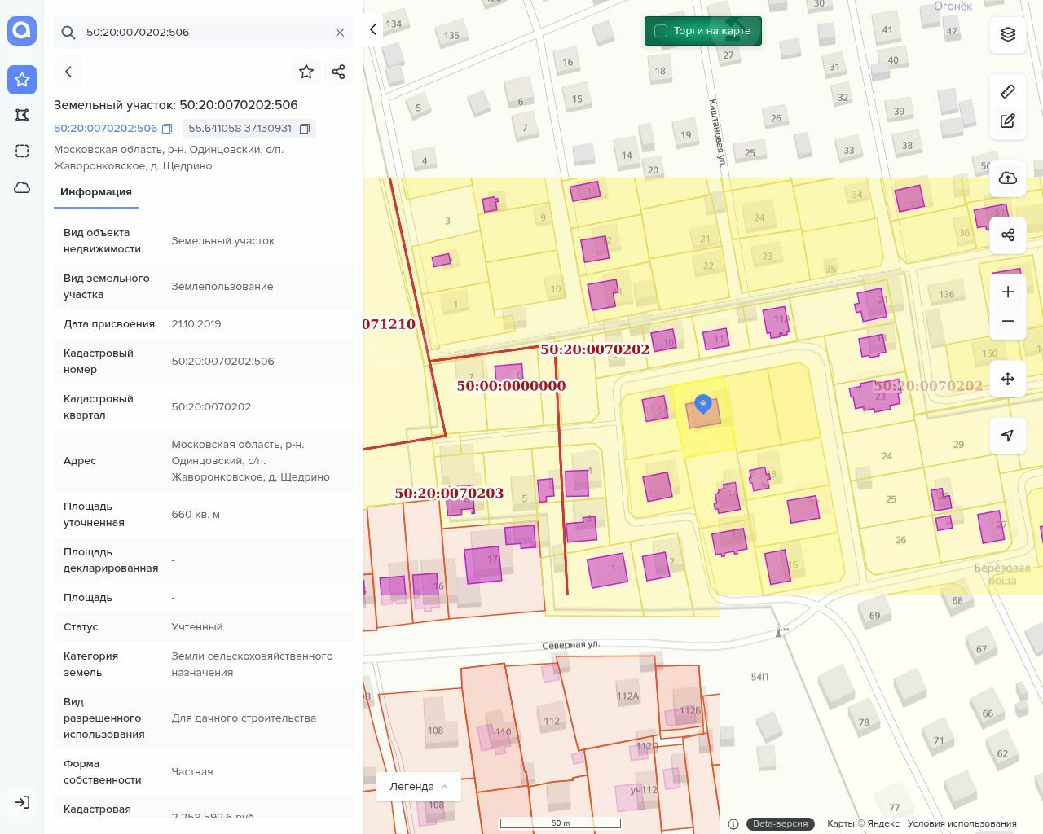Collapse the info side panel with chevron

pos(373,29)
